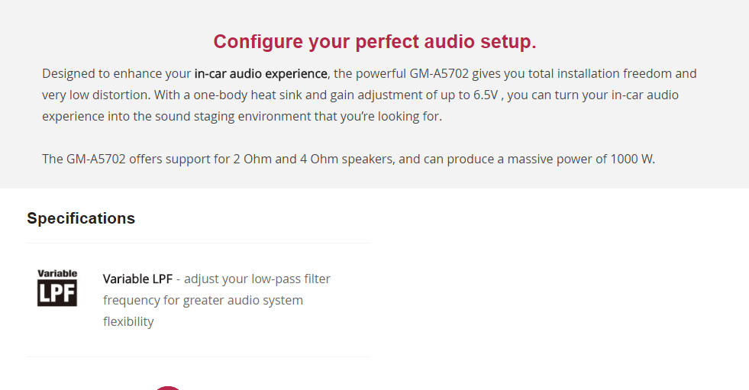Click the 'Configure your perfect audio setup.' heading
Image resolution: width=749 pixels, height=390 pixels.
[x=374, y=41]
